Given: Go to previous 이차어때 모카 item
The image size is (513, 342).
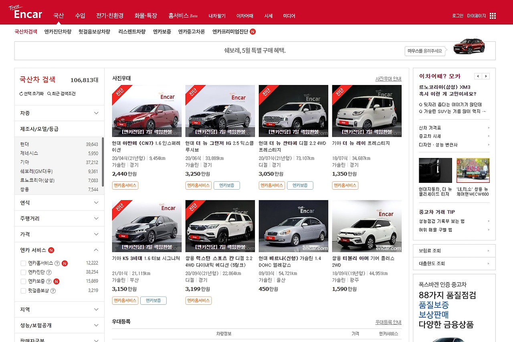Looking at the screenshot, I should [478, 76].
